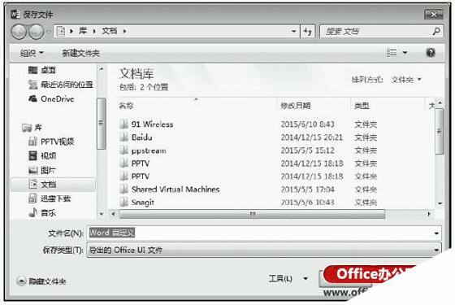Select OneDrive in navigation pane

pos(51,99)
